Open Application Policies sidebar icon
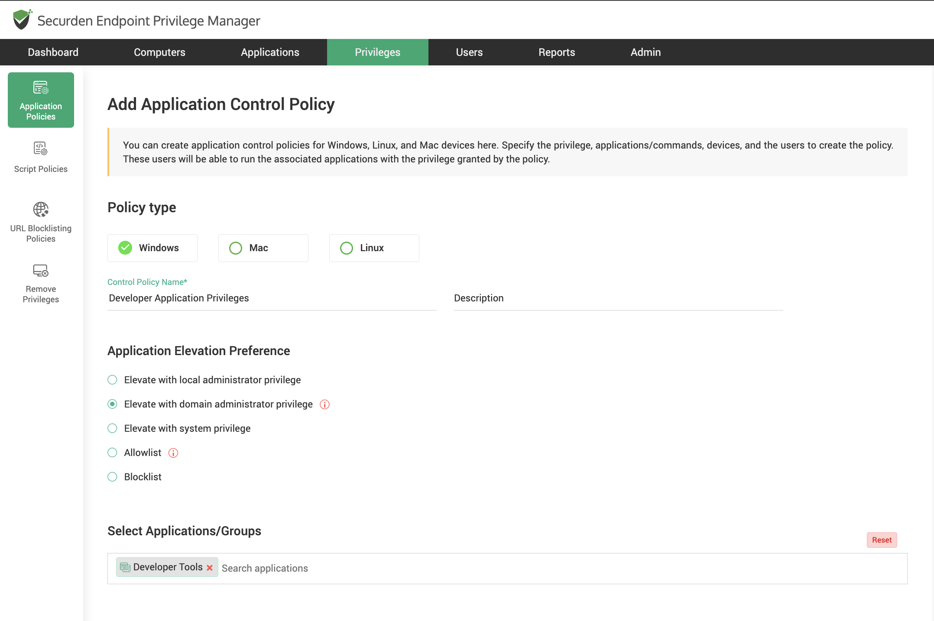The image size is (934, 621). (x=41, y=88)
